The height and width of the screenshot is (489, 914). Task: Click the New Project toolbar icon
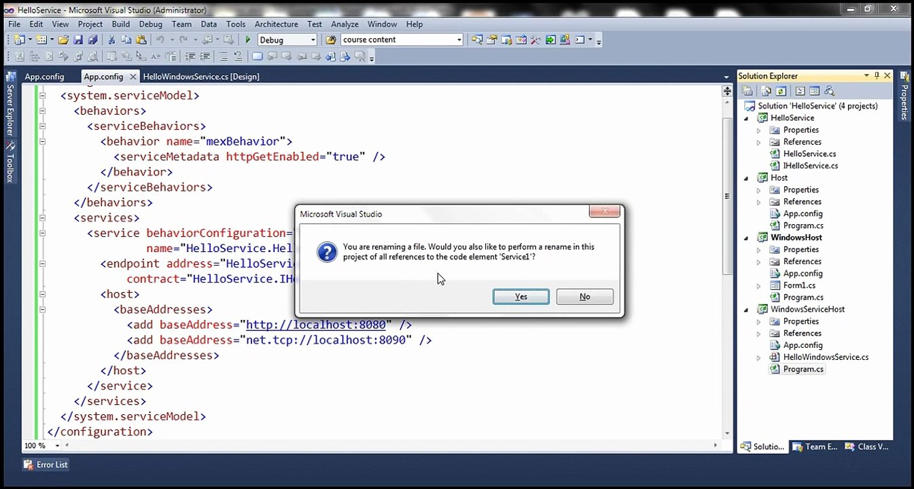[x=18, y=40]
